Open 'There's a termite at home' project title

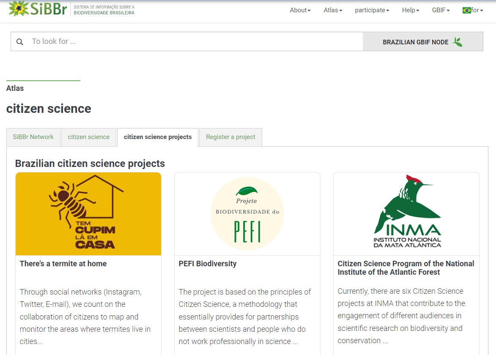[63, 264]
